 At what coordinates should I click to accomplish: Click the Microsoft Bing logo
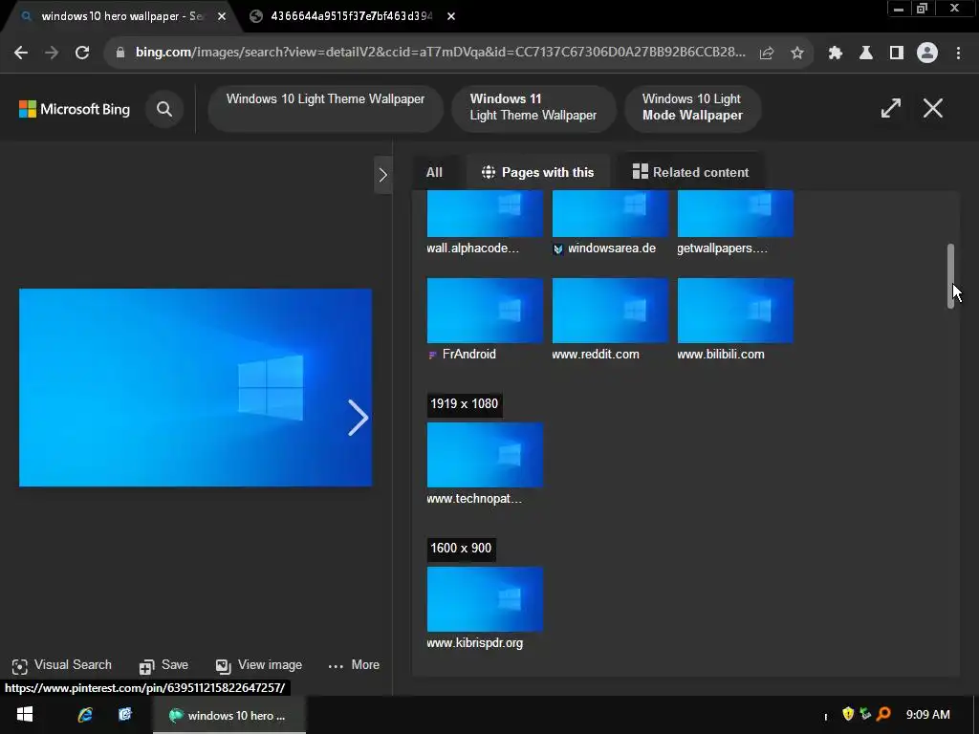[x=75, y=109]
